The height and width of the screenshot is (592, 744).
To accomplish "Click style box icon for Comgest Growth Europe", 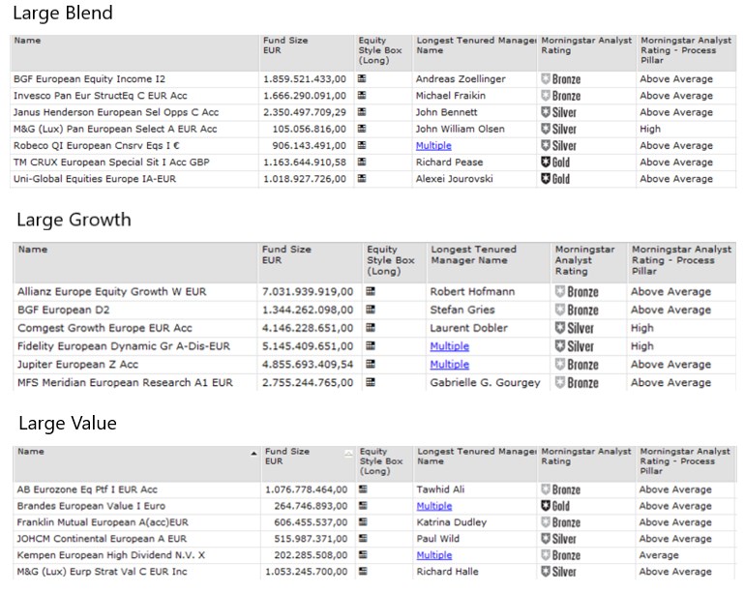I will (371, 328).
